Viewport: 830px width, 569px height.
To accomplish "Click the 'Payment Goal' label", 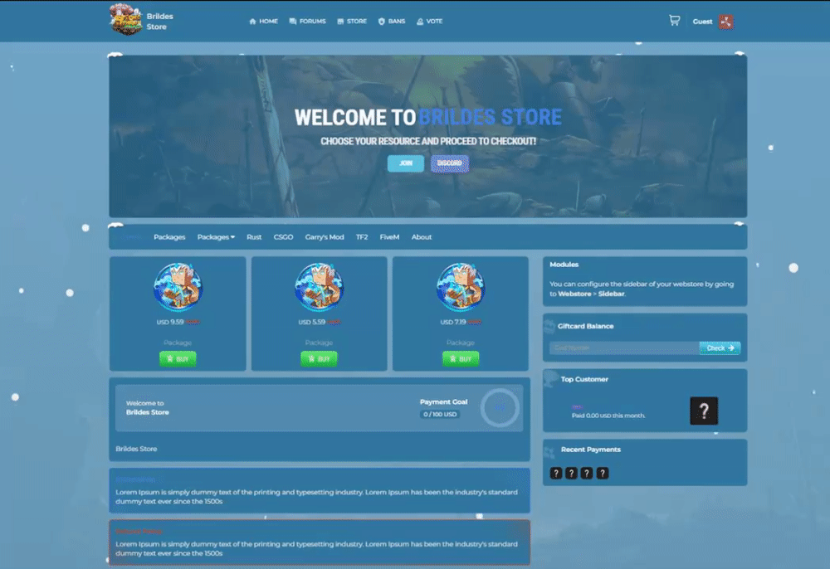I will (443, 402).
